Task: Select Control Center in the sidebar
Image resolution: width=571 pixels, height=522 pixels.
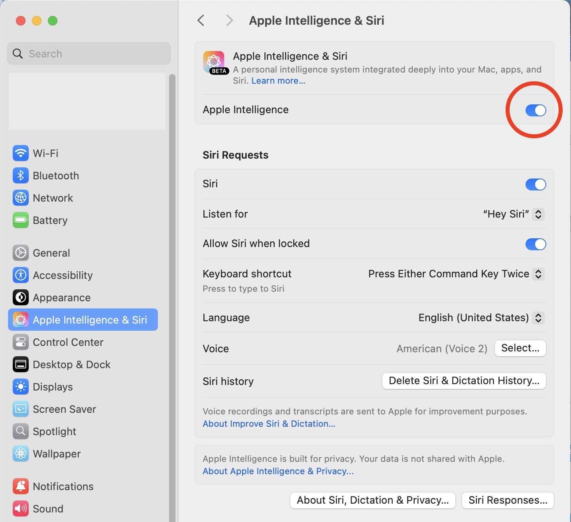Action: click(83, 342)
